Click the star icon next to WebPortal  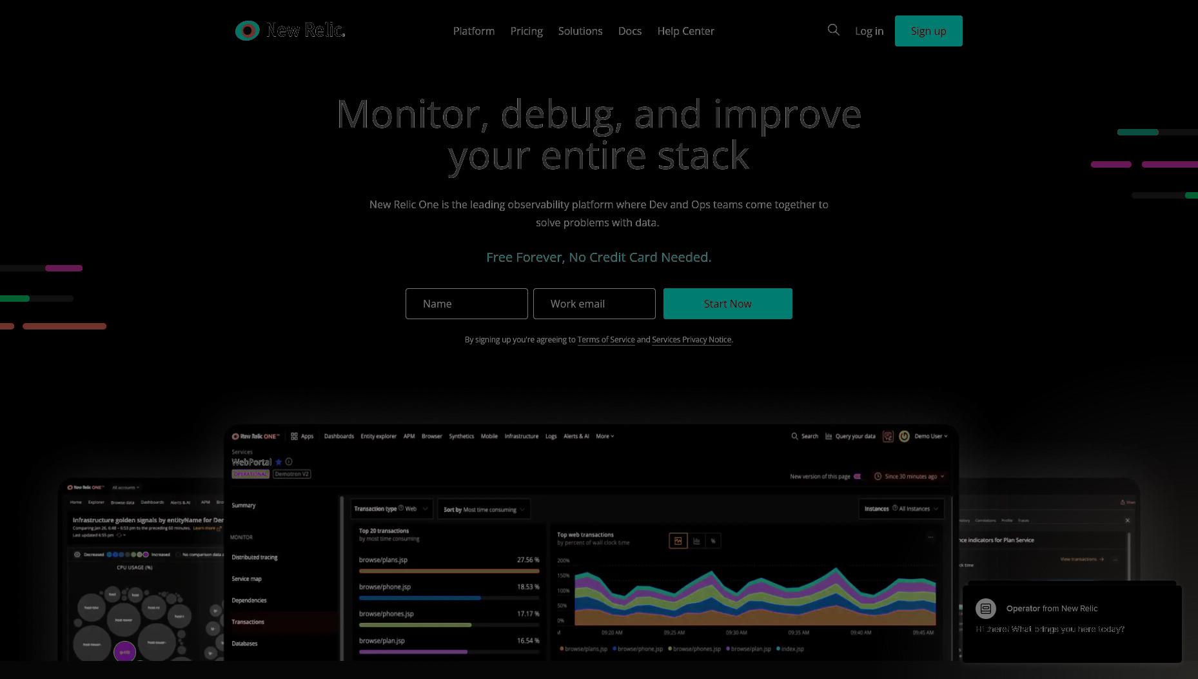coord(279,462)
